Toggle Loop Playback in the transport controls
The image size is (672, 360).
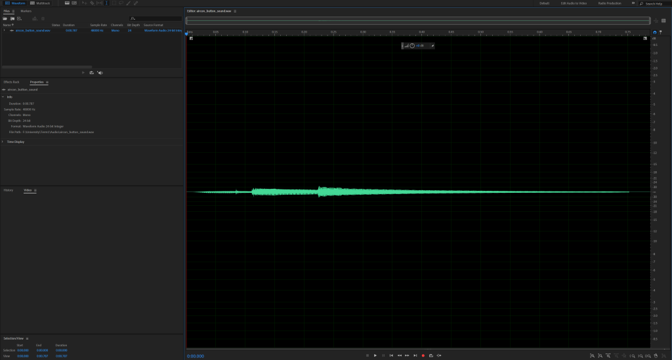(x=431, y=355)
